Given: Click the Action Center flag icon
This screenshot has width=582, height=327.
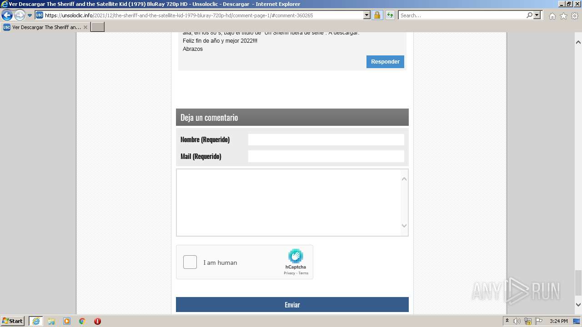Looking at the screenshot, I should click(539, 321).
